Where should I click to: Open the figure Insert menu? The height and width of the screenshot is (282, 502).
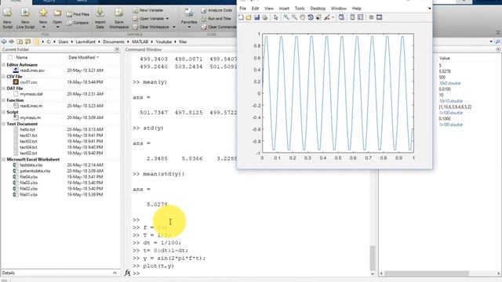[x=284, y=9]
